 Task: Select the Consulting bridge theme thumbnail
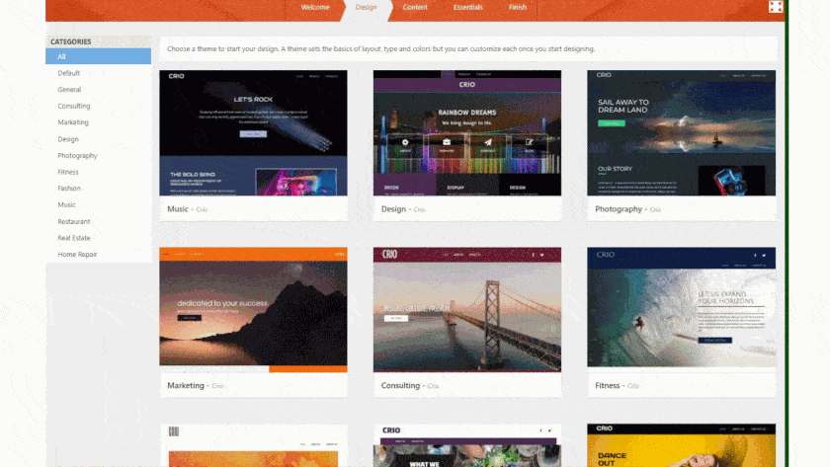[x=466, y=310]
